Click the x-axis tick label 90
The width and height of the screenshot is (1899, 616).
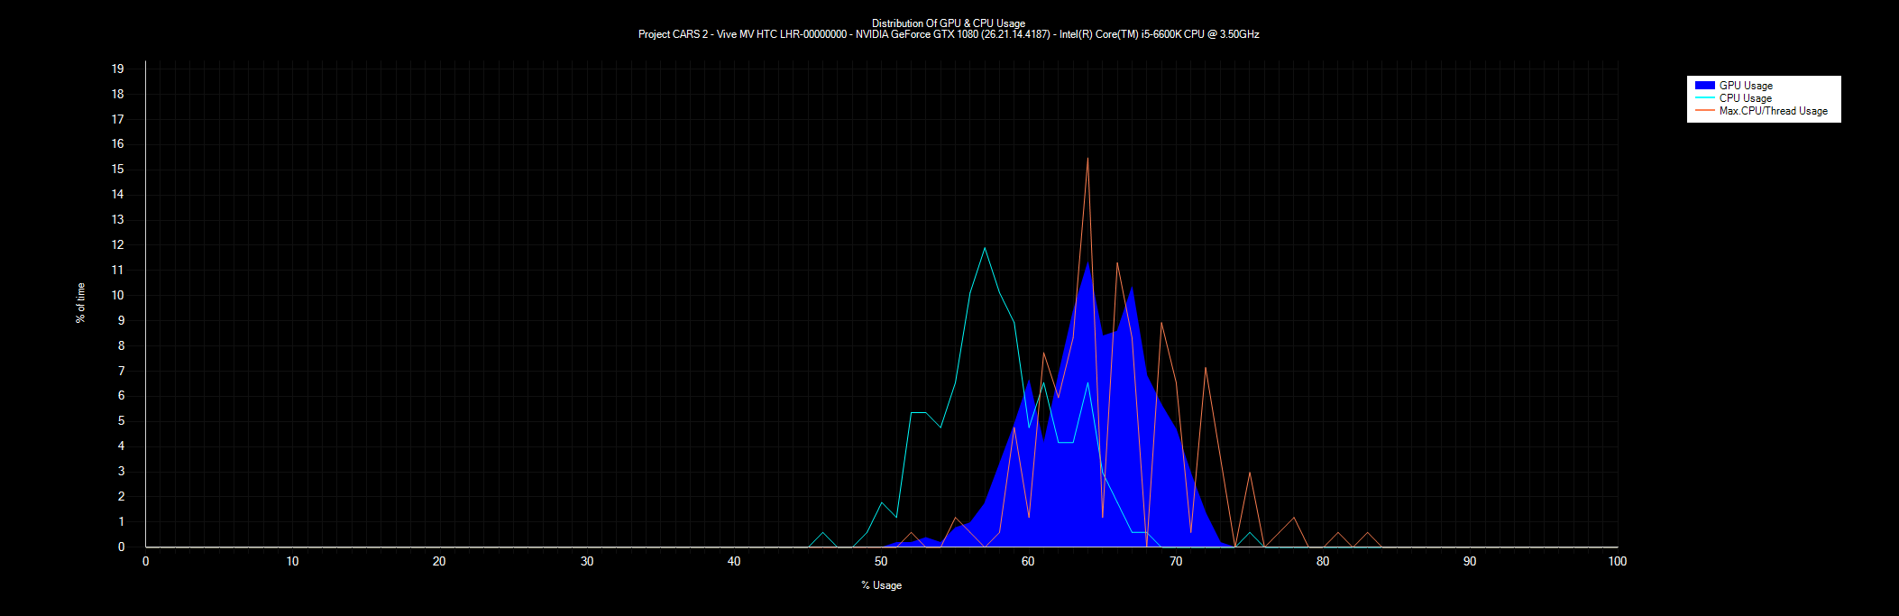[1470, 561]
